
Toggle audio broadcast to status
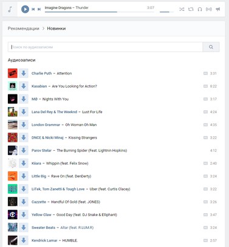208,9
